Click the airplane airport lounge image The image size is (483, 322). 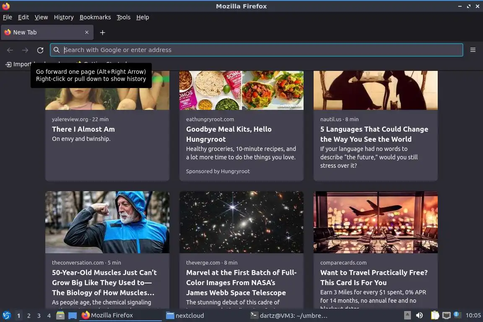coord(376,222)
